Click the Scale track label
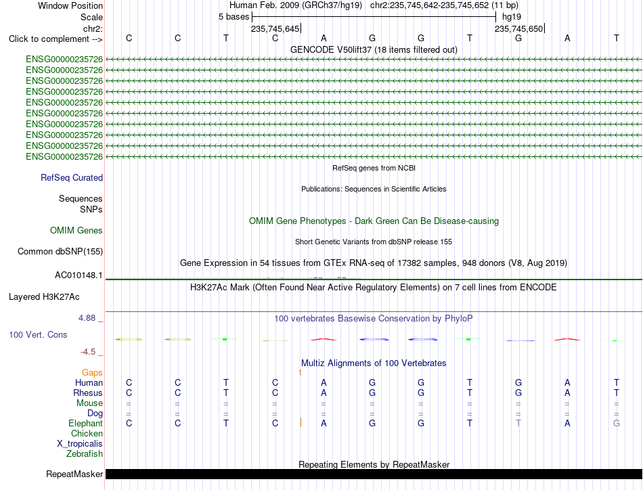 coord(91,17)
